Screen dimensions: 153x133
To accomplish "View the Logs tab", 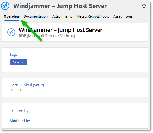I will click(x=129, y=16).
